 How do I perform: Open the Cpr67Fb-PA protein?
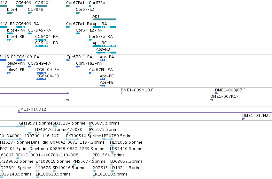90,73
